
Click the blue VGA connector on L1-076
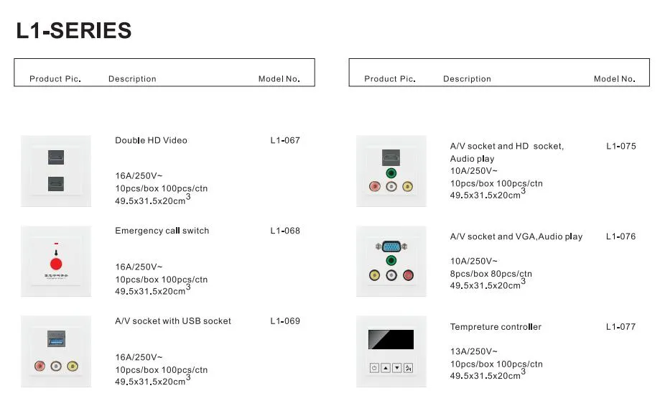391,246
